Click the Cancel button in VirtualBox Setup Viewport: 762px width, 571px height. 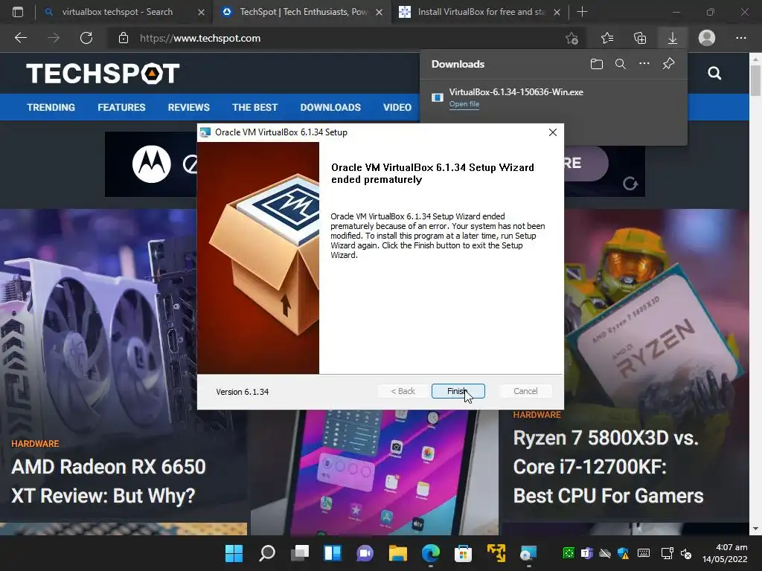pos(525,391)
